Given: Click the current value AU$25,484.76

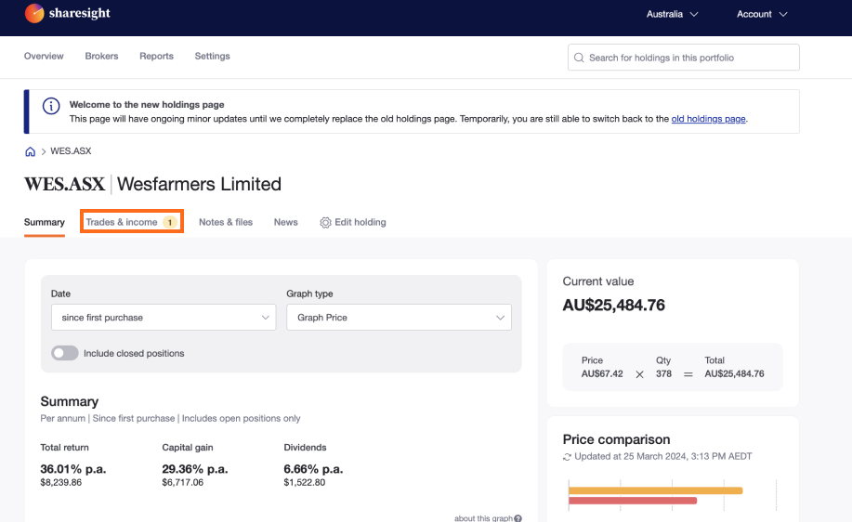Looking at the screenshot, I should (x=613, y=306).
